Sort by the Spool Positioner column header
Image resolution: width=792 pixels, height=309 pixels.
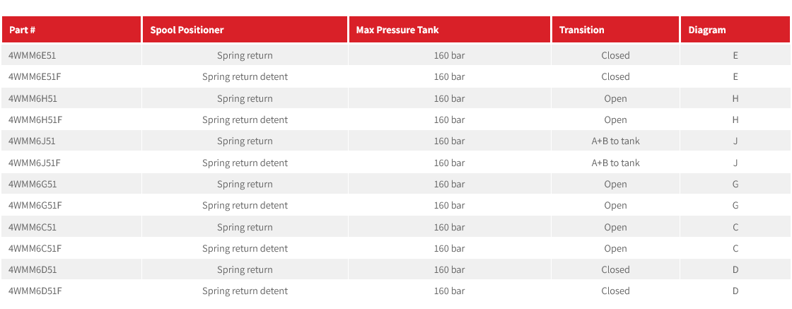187,30
